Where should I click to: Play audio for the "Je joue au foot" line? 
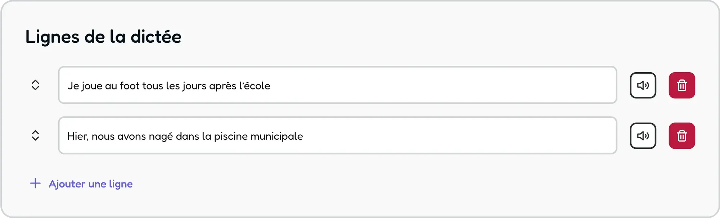click(643, 85)
